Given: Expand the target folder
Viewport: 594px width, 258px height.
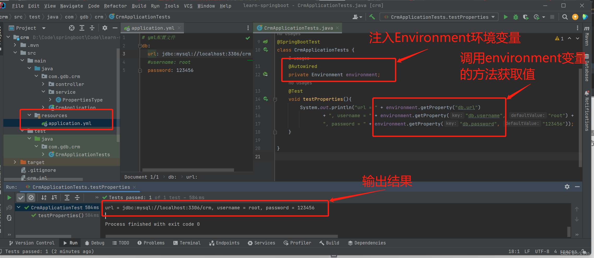Looking at the screenshot, I should tap(15, 162).
